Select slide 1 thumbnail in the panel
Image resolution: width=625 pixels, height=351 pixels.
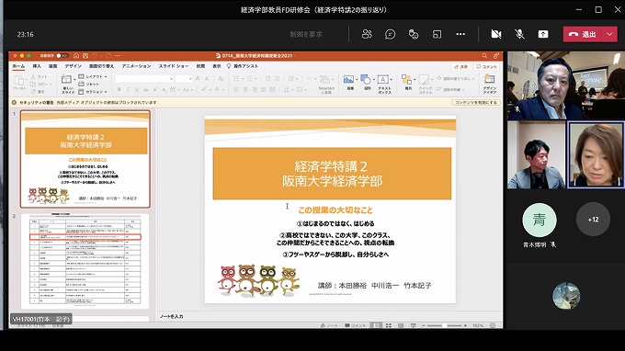click(x=85, y=159)
